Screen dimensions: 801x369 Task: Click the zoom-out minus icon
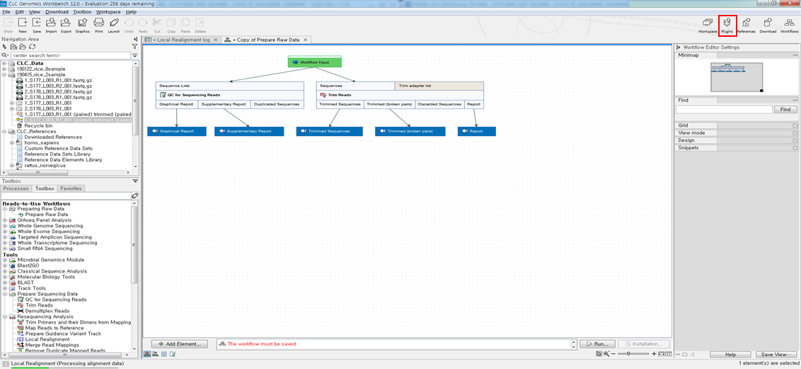[x=614, y=353]
